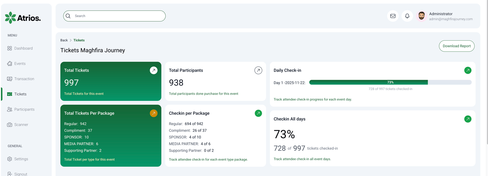Click the Checkin per Package arrow icon
The height and width of the screenshot is (176, 488).
(258, 113)
